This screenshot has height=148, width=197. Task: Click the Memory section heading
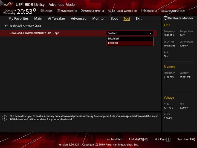169,67
